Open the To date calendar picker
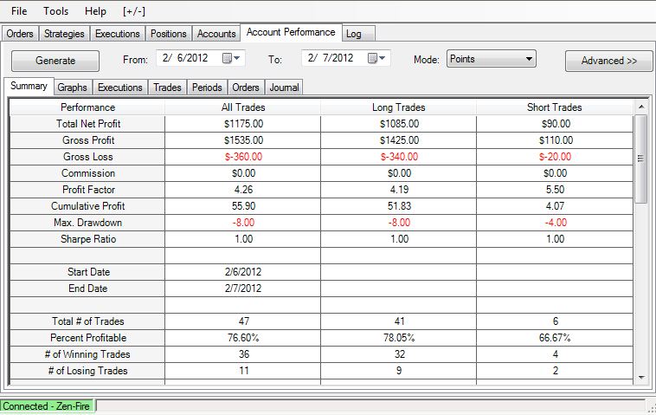Image resolution: width=656 pixels, height=415 pixels. click(x=376, y=58)
